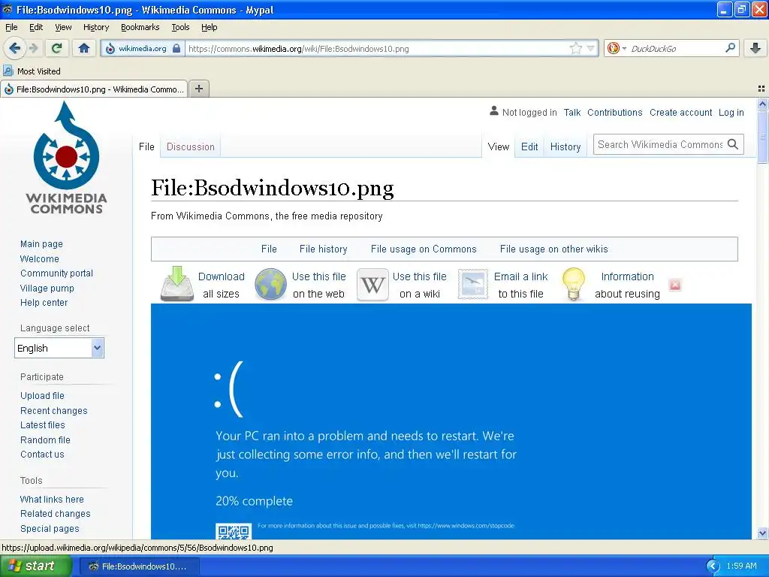Click the padlock site security icon
769x577 pixels.
tap(176, 48)
